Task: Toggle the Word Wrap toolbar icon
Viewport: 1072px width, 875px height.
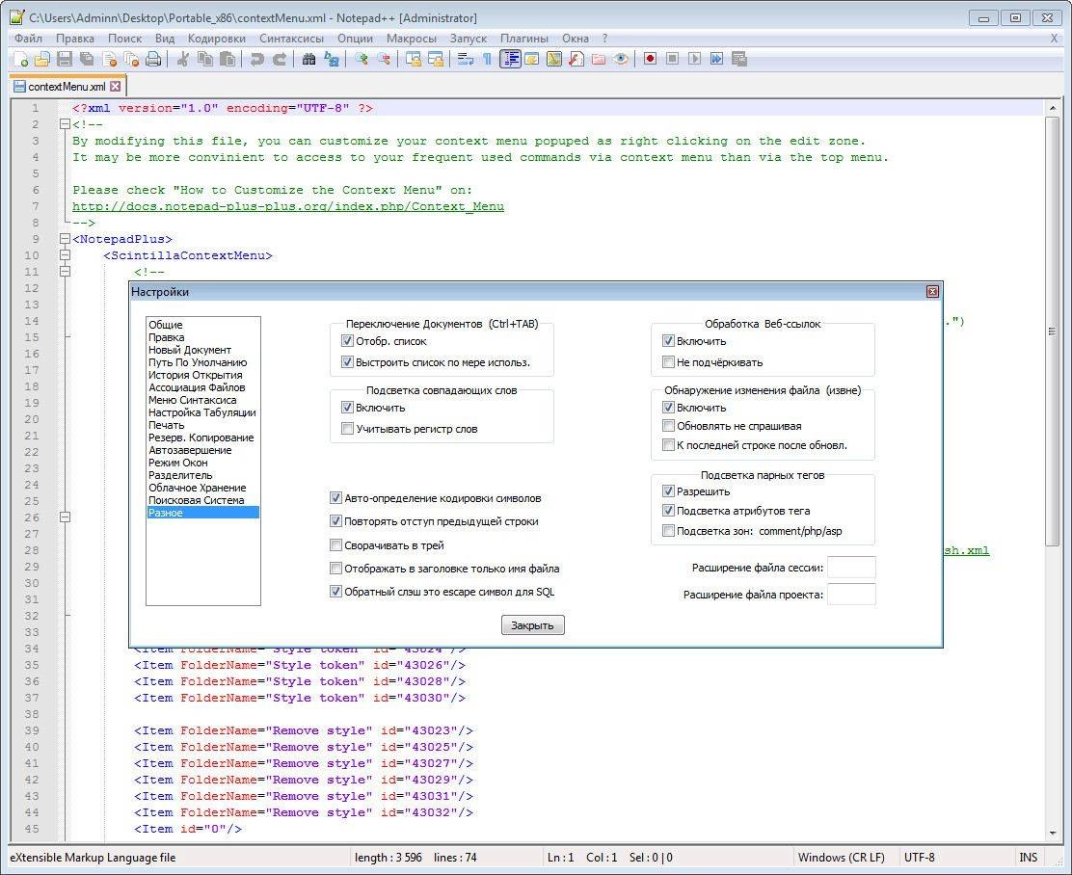Action: (466, 60)
